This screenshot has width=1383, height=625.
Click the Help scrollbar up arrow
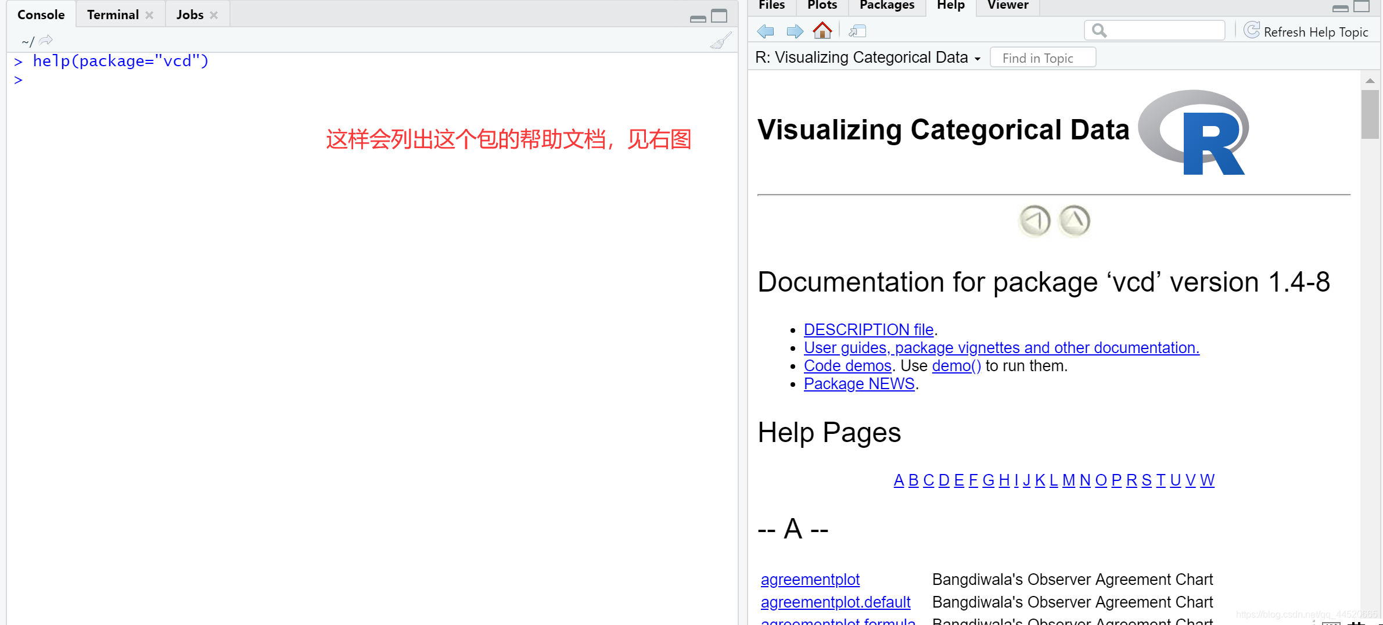click(1370, 81)
